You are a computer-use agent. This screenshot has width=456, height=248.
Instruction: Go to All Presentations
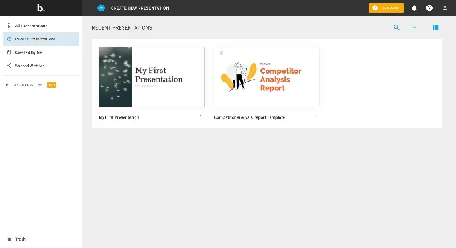click(x=31, y=26)
